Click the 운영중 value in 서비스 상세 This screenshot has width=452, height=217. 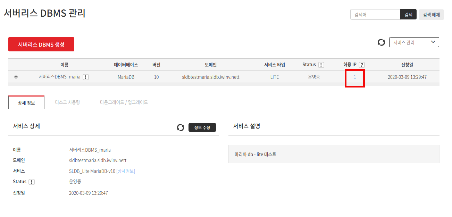coord(75,182)
